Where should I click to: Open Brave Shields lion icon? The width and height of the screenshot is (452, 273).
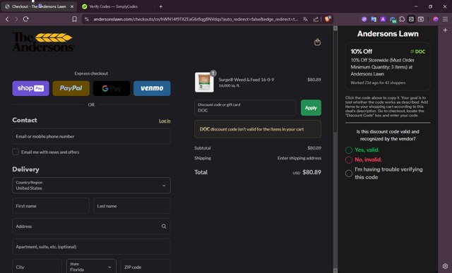[328, 19]
